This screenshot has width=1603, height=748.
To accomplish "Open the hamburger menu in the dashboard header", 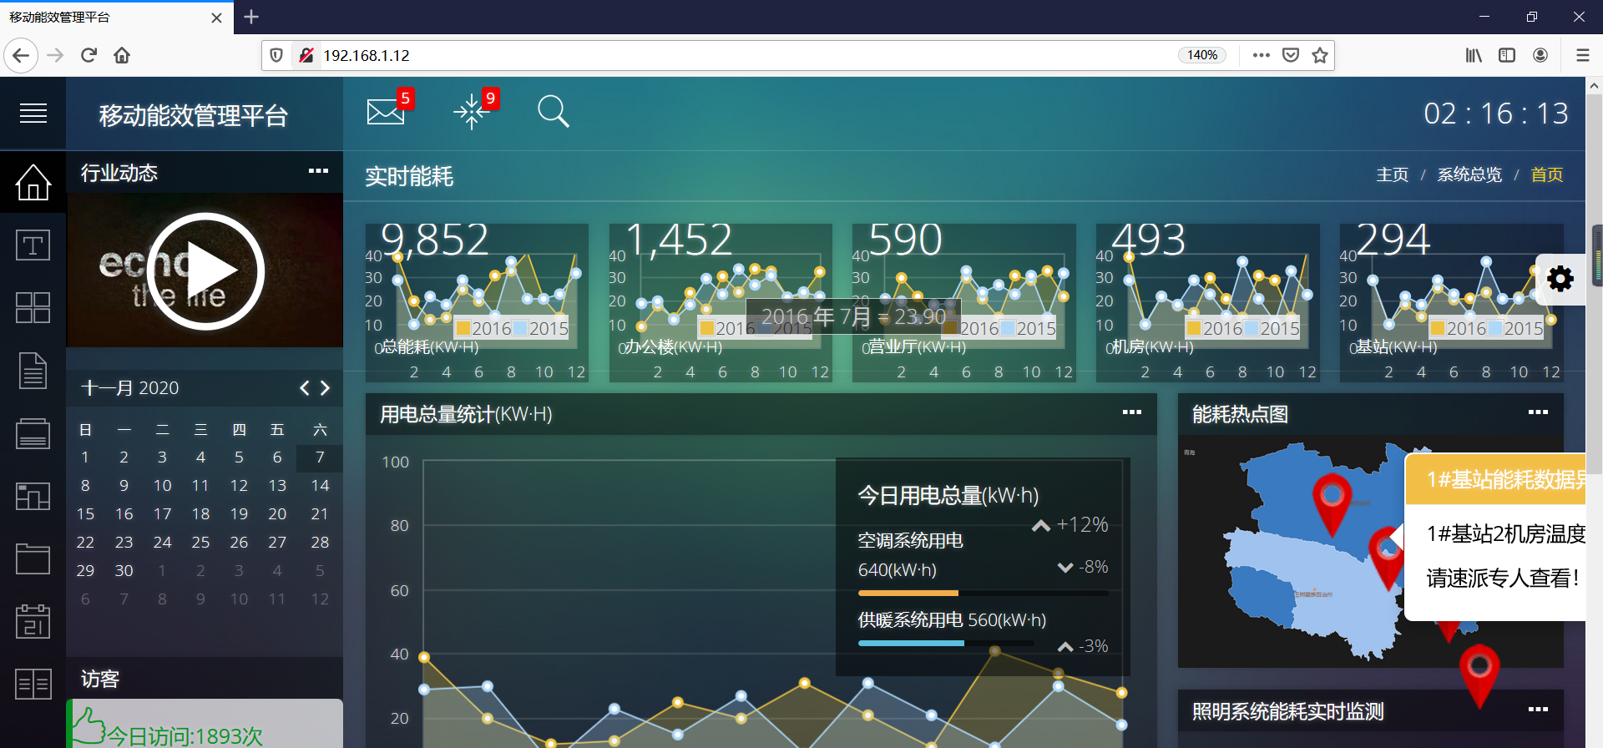I will 33,113.
